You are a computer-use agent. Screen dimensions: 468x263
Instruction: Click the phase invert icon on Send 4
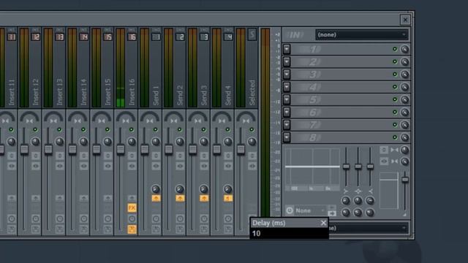point(228,156)
